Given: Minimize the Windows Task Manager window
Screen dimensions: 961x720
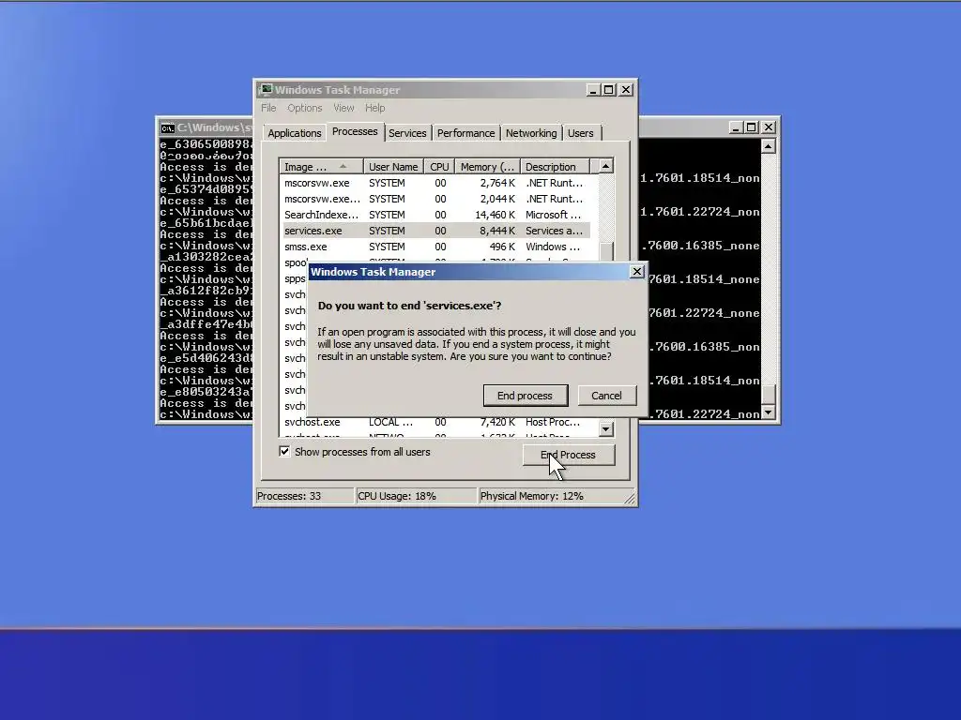Looking at the screenshot, I should pos(593,90).
